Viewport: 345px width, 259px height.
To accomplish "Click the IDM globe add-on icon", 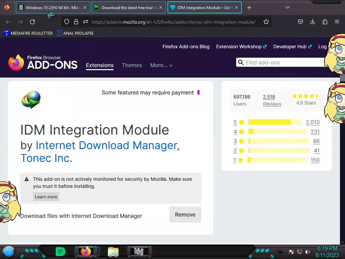I will click(x=31, y=99).
